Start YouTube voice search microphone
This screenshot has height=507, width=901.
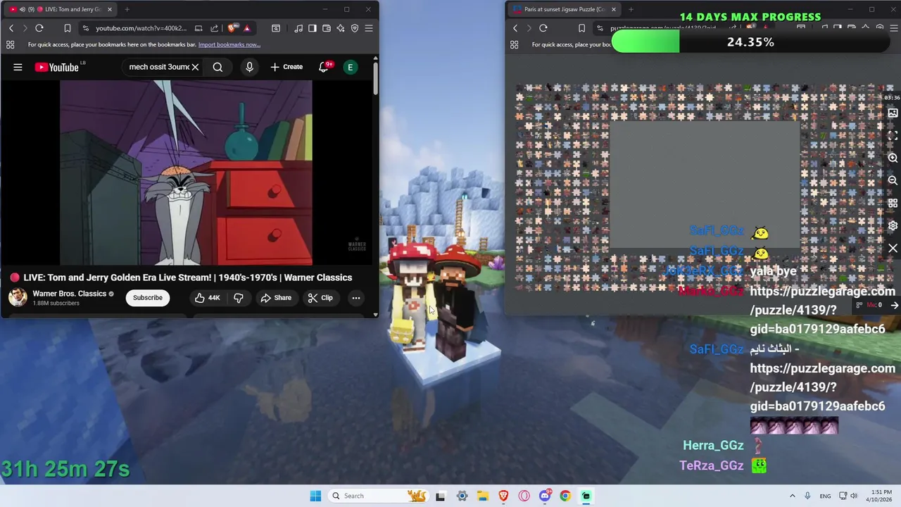(x=249, y=67)
